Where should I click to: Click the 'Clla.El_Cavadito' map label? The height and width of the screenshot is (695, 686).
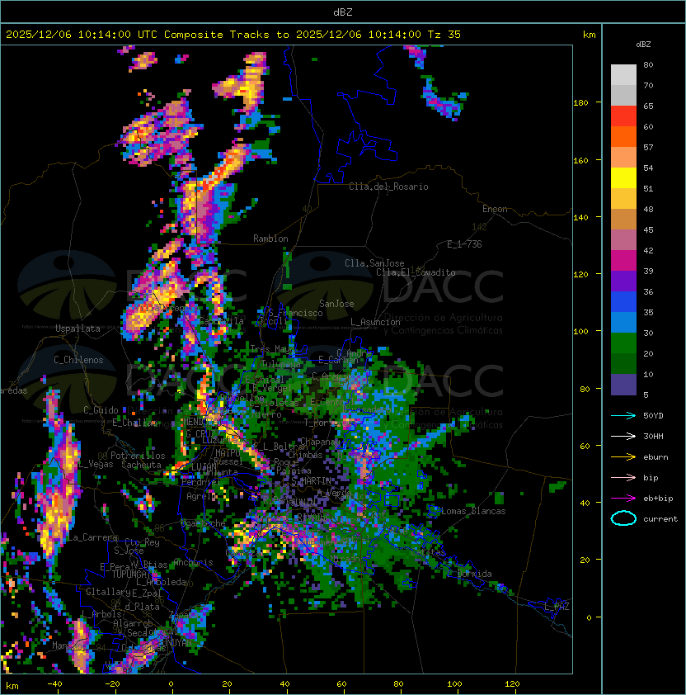pos(416,272)
